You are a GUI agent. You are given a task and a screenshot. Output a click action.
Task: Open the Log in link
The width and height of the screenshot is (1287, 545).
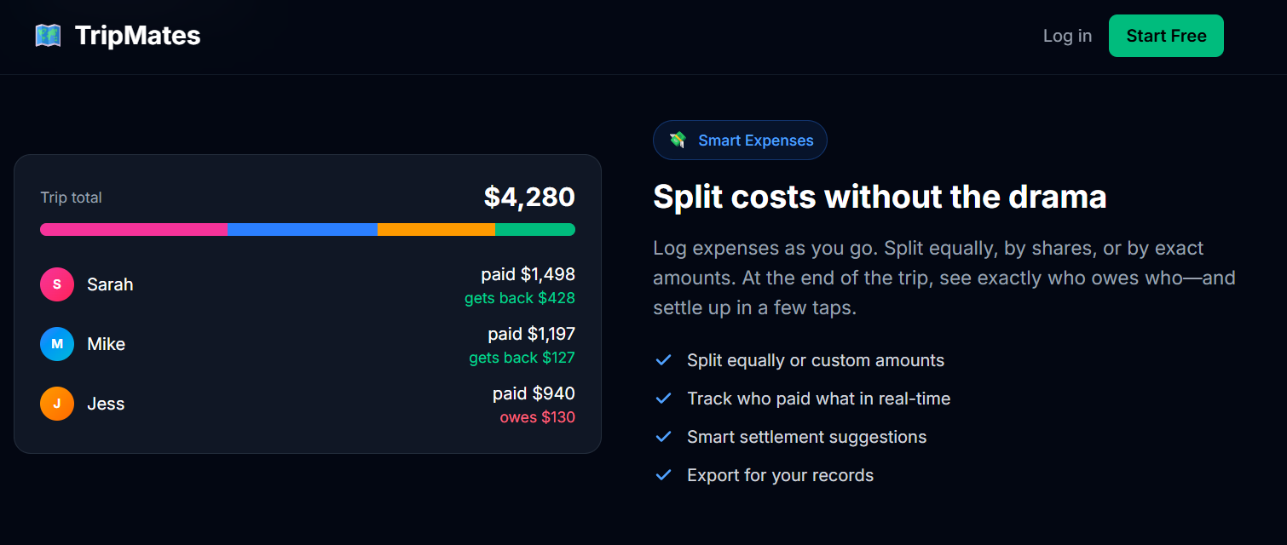click(x=1066, y=35)
